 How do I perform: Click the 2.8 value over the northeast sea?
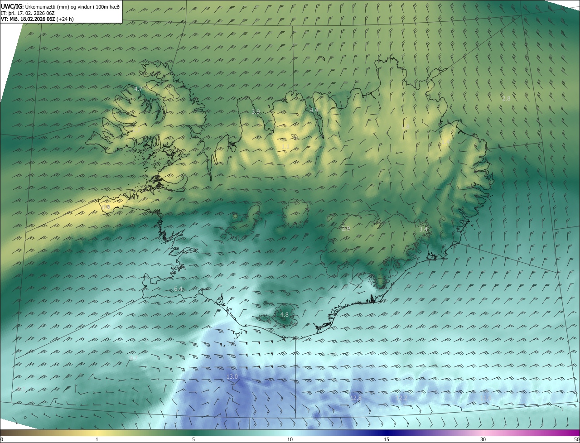tap(506, 98)
